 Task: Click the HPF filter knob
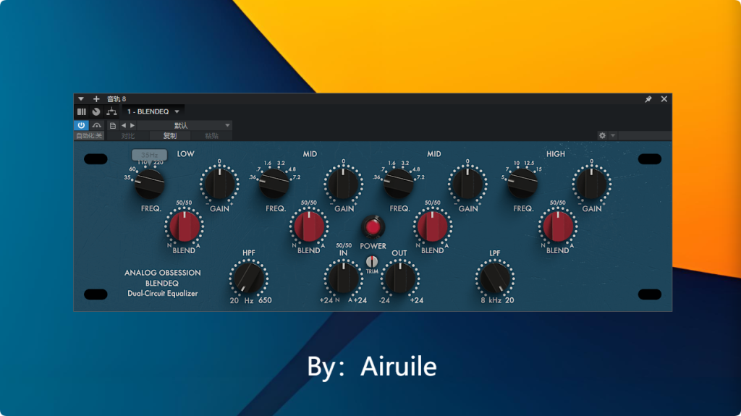(249, 278)
